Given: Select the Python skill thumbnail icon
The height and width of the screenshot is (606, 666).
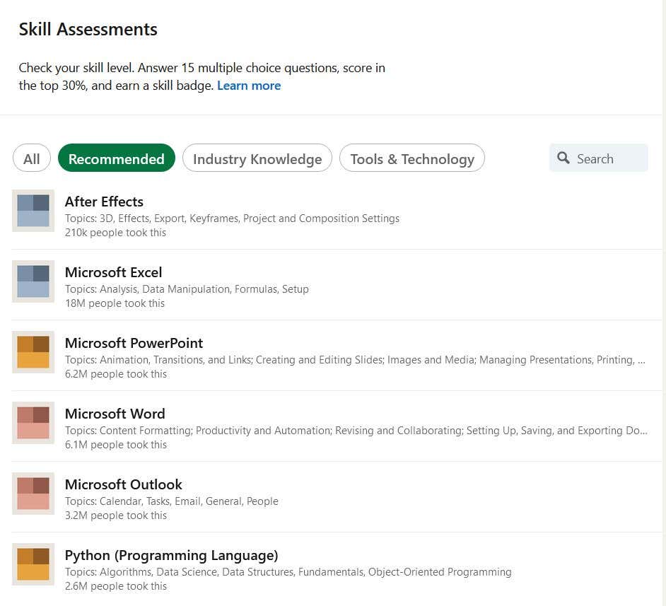Looking at the screenshot, I should click(x=33, y=564).
